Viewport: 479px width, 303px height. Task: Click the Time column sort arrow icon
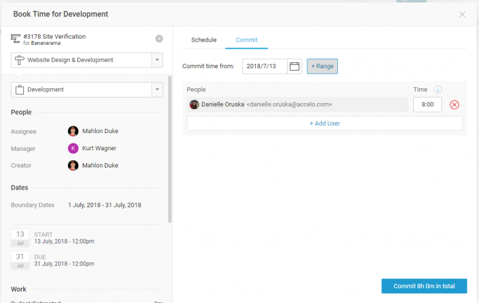[x=438, y=90]
